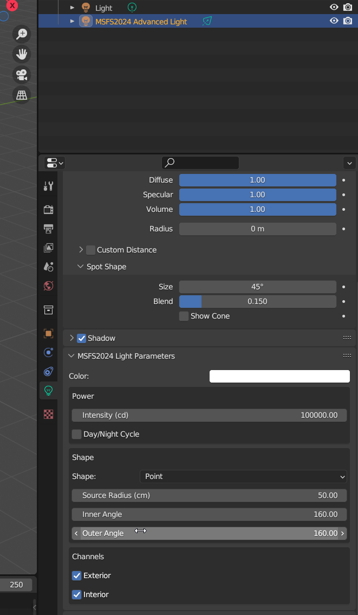Viewport: 358px width, 615px height.
Task: Click the teal leaf icon in MSFS2024 row
Action: click(207, 21)
